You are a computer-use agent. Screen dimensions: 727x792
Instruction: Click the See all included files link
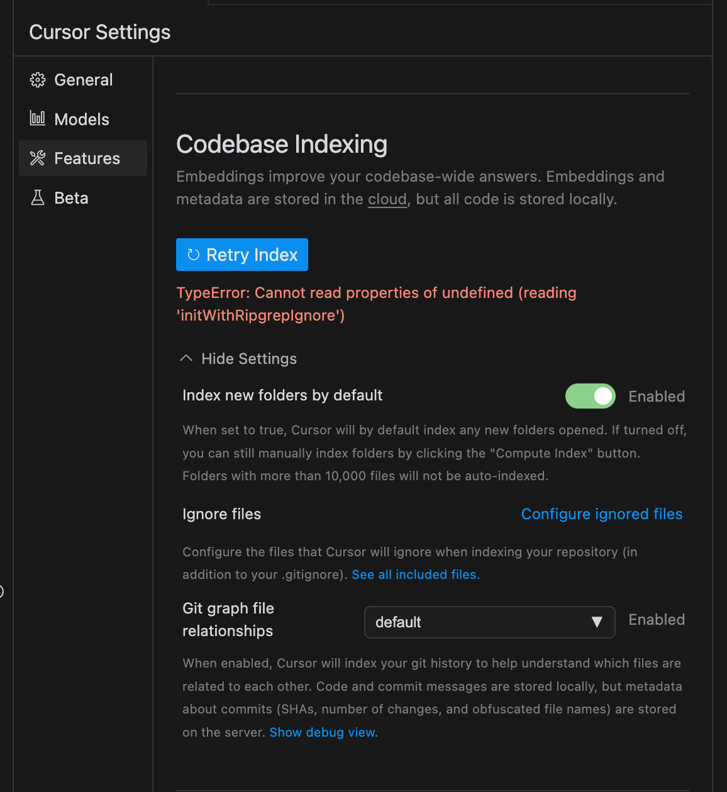coord(415,575)
